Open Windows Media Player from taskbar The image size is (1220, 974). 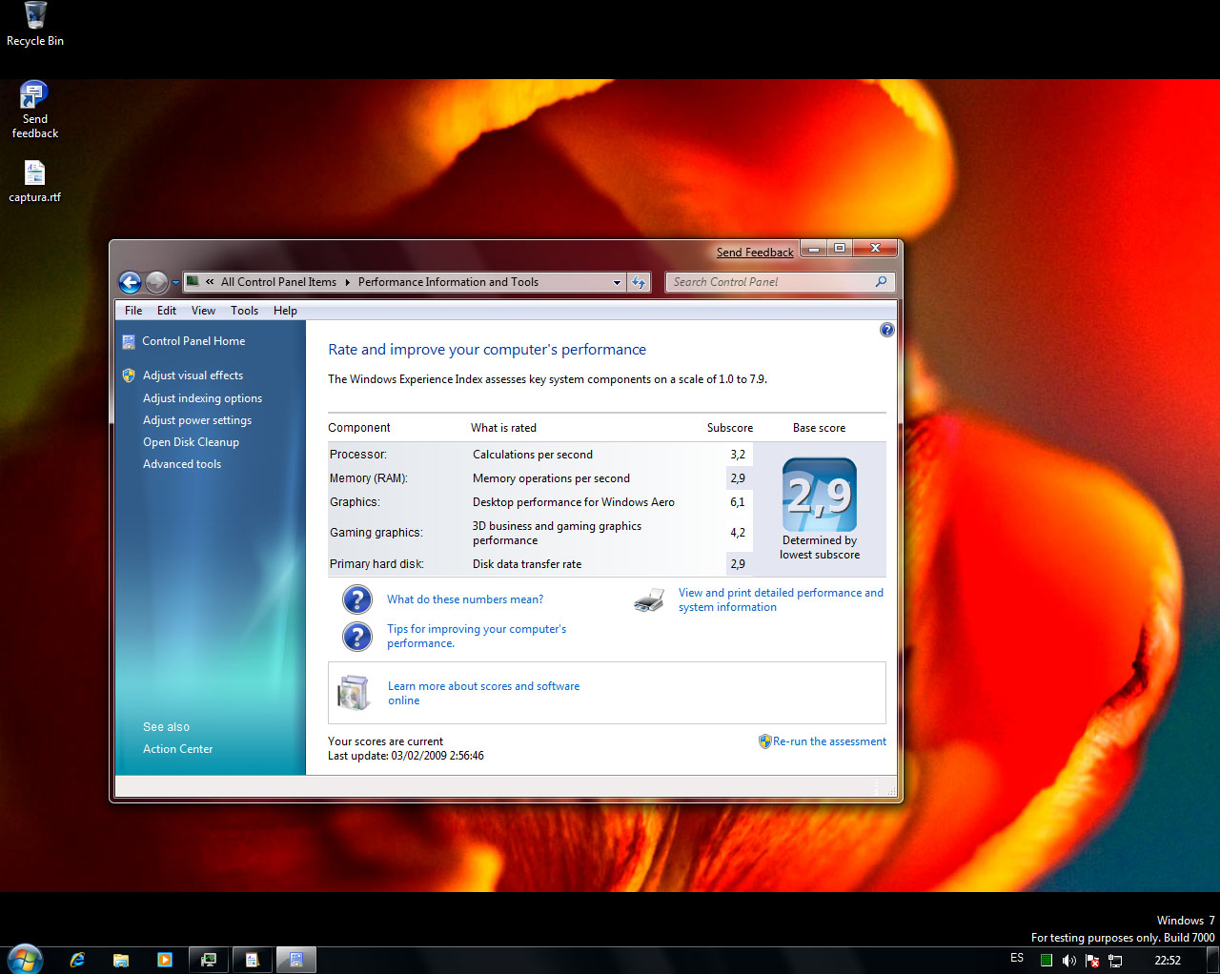pos(165,960)
